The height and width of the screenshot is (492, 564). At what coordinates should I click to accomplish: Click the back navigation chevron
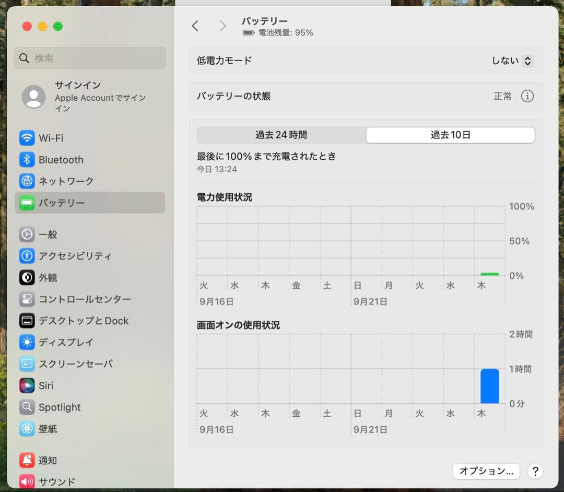click(195, 26)
